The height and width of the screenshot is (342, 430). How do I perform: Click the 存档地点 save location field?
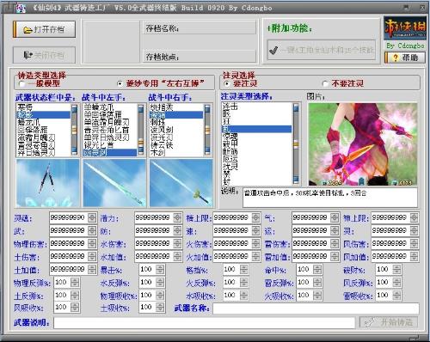point(200,56)
